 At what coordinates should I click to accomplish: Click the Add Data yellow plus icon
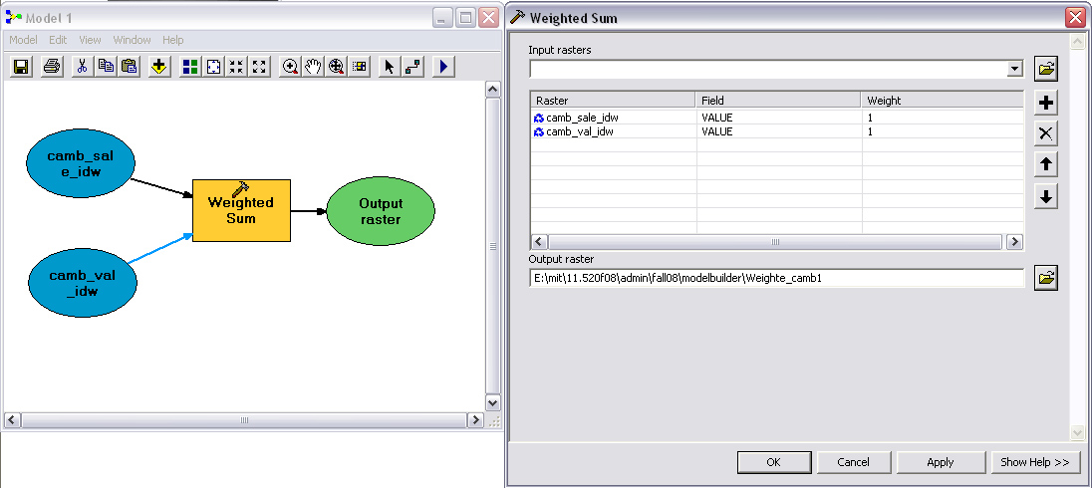(x=158, y=67)
